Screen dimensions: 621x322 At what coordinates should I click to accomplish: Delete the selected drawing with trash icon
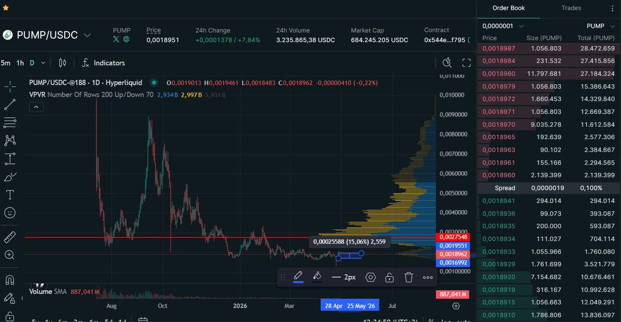[x=408, y=277]
